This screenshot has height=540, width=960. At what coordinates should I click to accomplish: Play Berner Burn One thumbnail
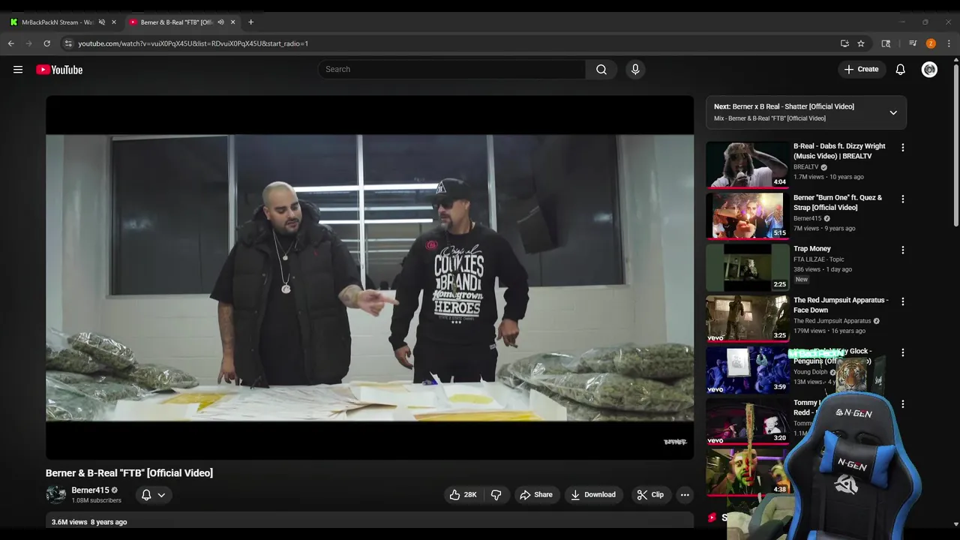tap(748, 216)
